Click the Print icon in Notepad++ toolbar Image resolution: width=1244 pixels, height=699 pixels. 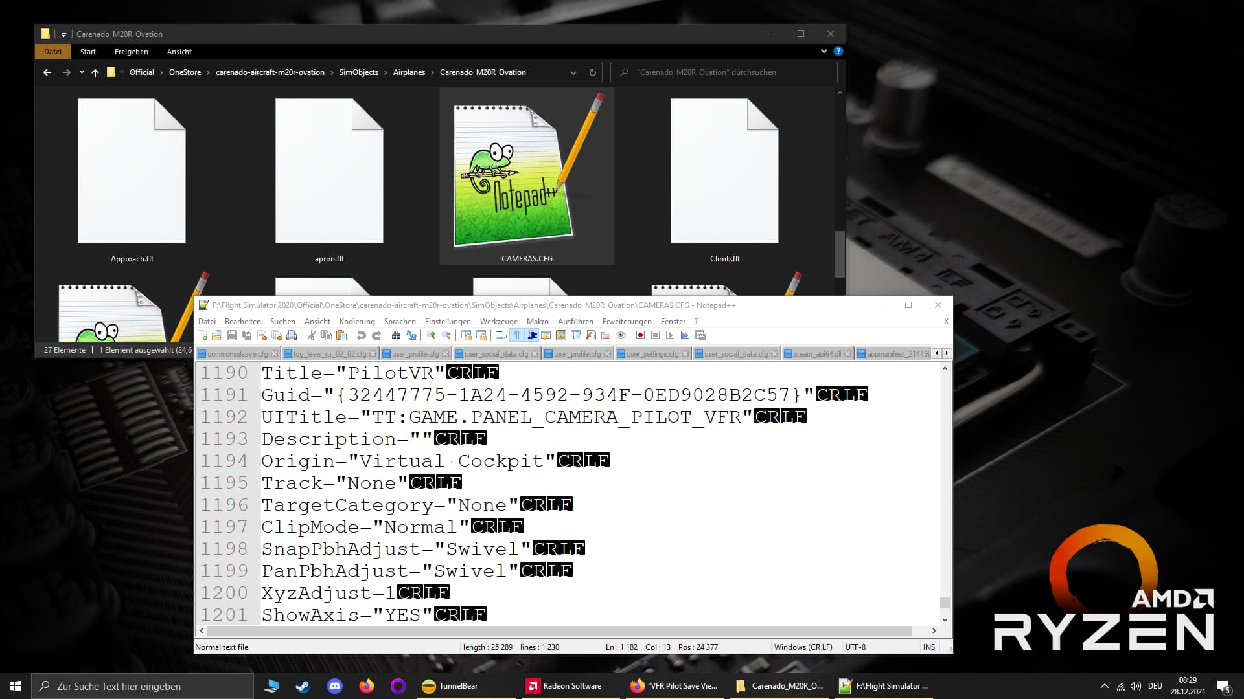coord(292,335)
